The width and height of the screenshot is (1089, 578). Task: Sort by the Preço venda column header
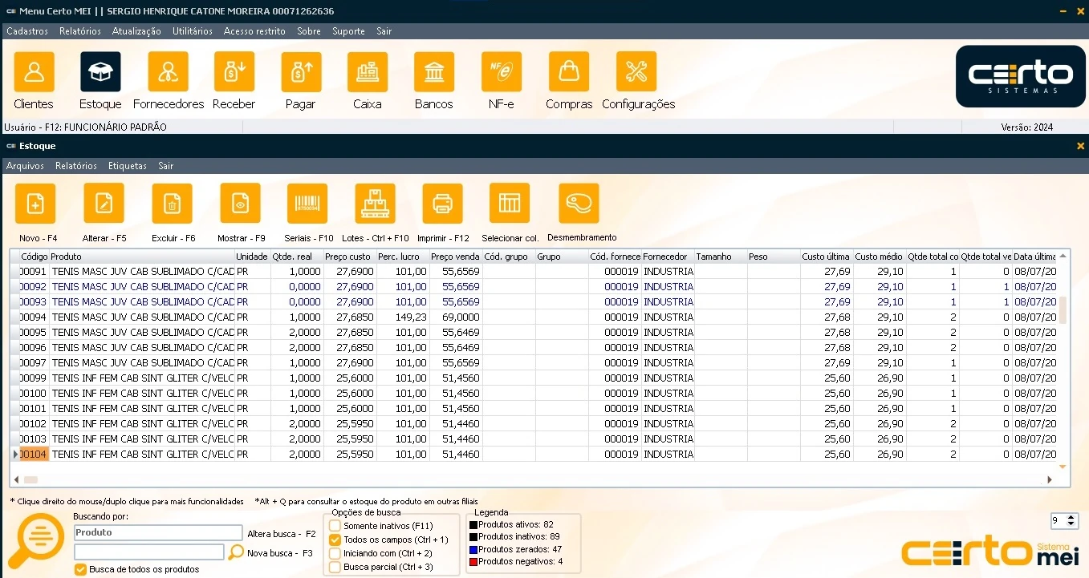455,257
